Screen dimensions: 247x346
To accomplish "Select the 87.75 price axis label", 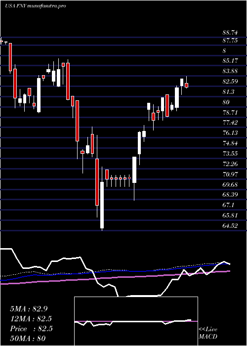I will pyautogui.click(x=230, y=41).
